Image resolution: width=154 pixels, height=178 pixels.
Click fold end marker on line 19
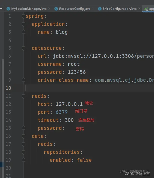(24, 160)
